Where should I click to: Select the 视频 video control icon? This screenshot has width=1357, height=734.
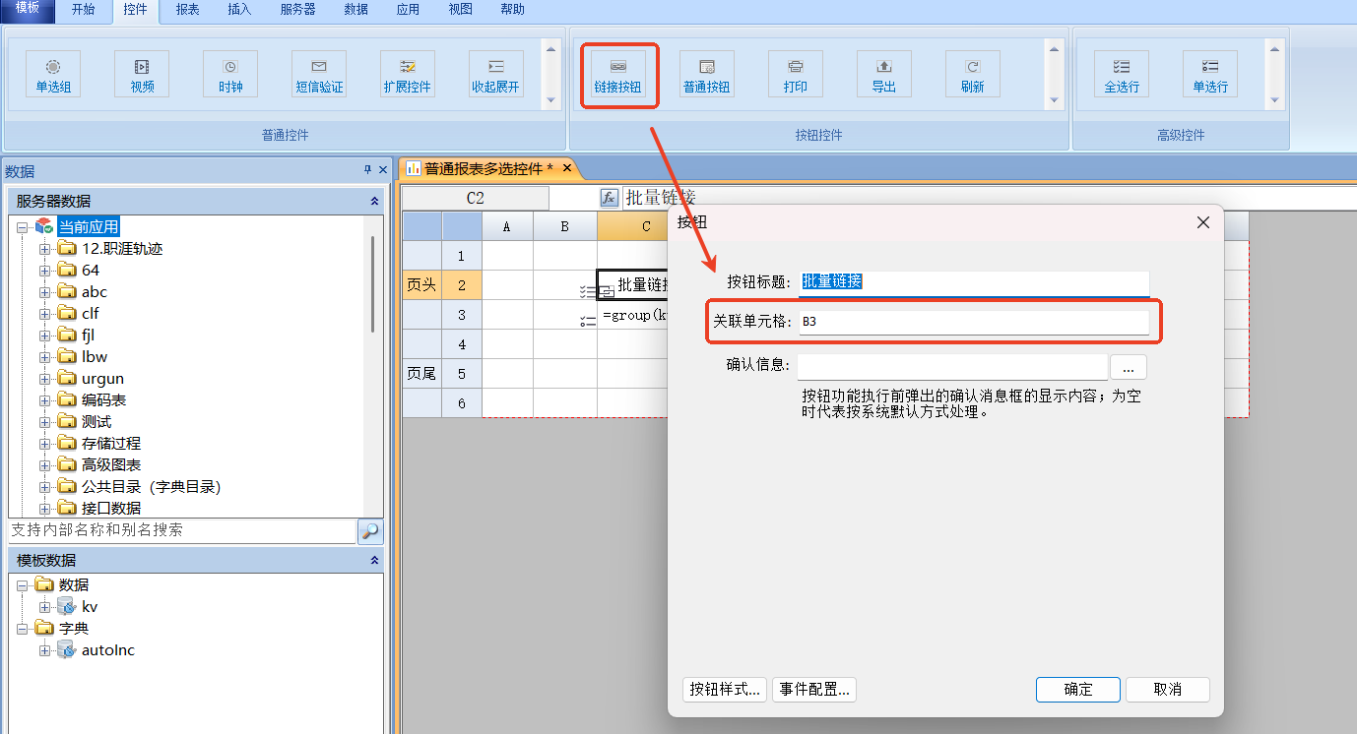pyautogui.click(x=142, y=75)
